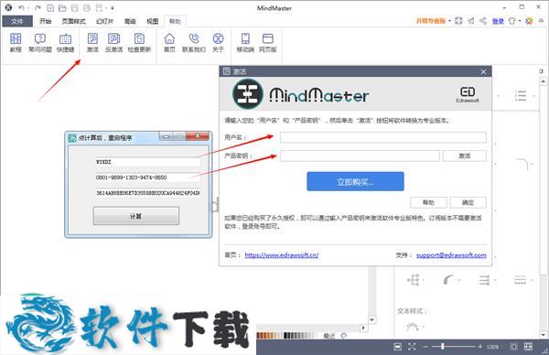The width and height of the screenshot is (549, 355).
Task: Click the zoom slider in status bar
Action: tap(443, 347)
